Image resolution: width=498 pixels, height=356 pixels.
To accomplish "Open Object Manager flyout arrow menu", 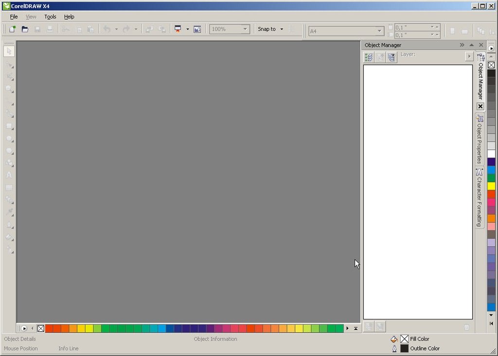I will click(x=469, y=56).
